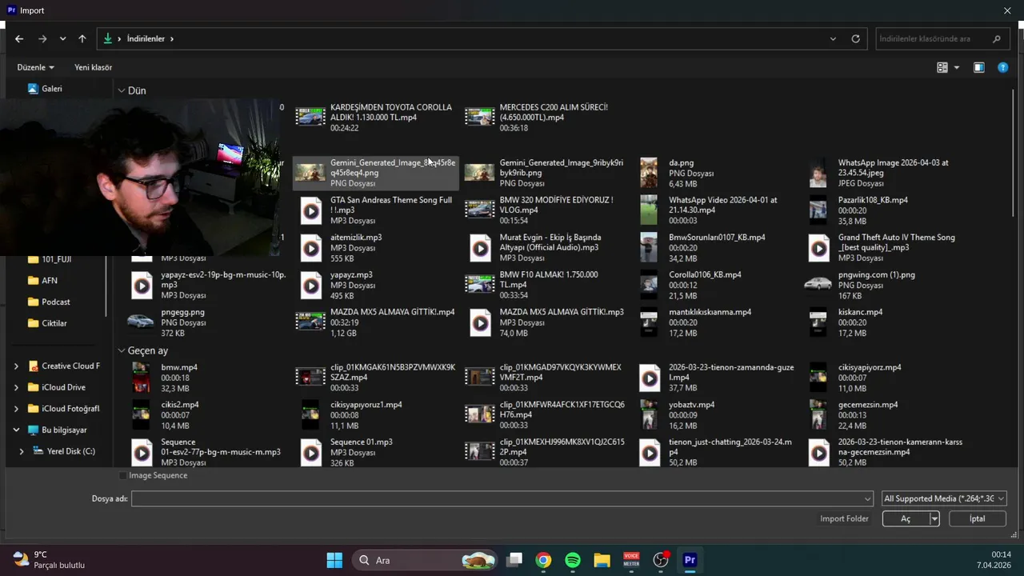Select Galeri in the navigation pane
The height and width of the screenshot is (576, 1024).
(x=51, y=89)
